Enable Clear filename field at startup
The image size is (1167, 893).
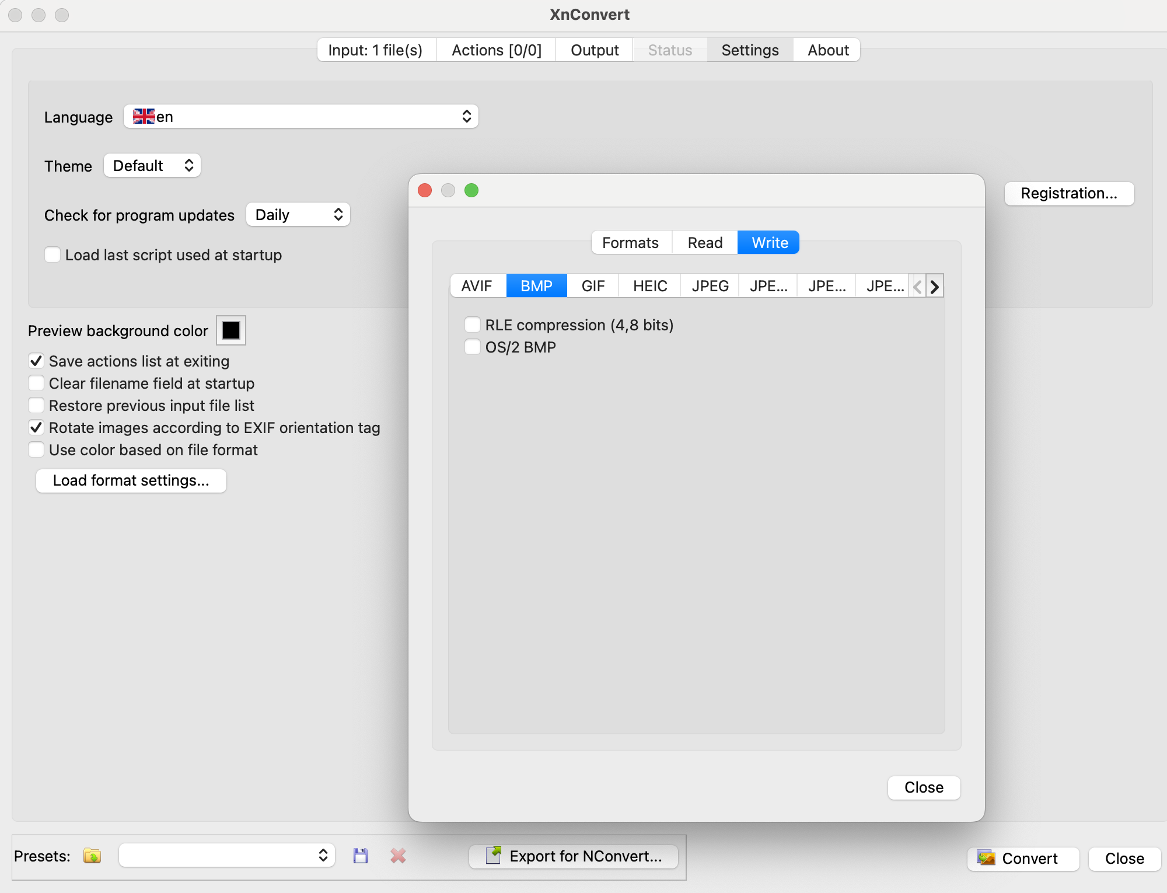pyautogui.click(x=36, y=383)
